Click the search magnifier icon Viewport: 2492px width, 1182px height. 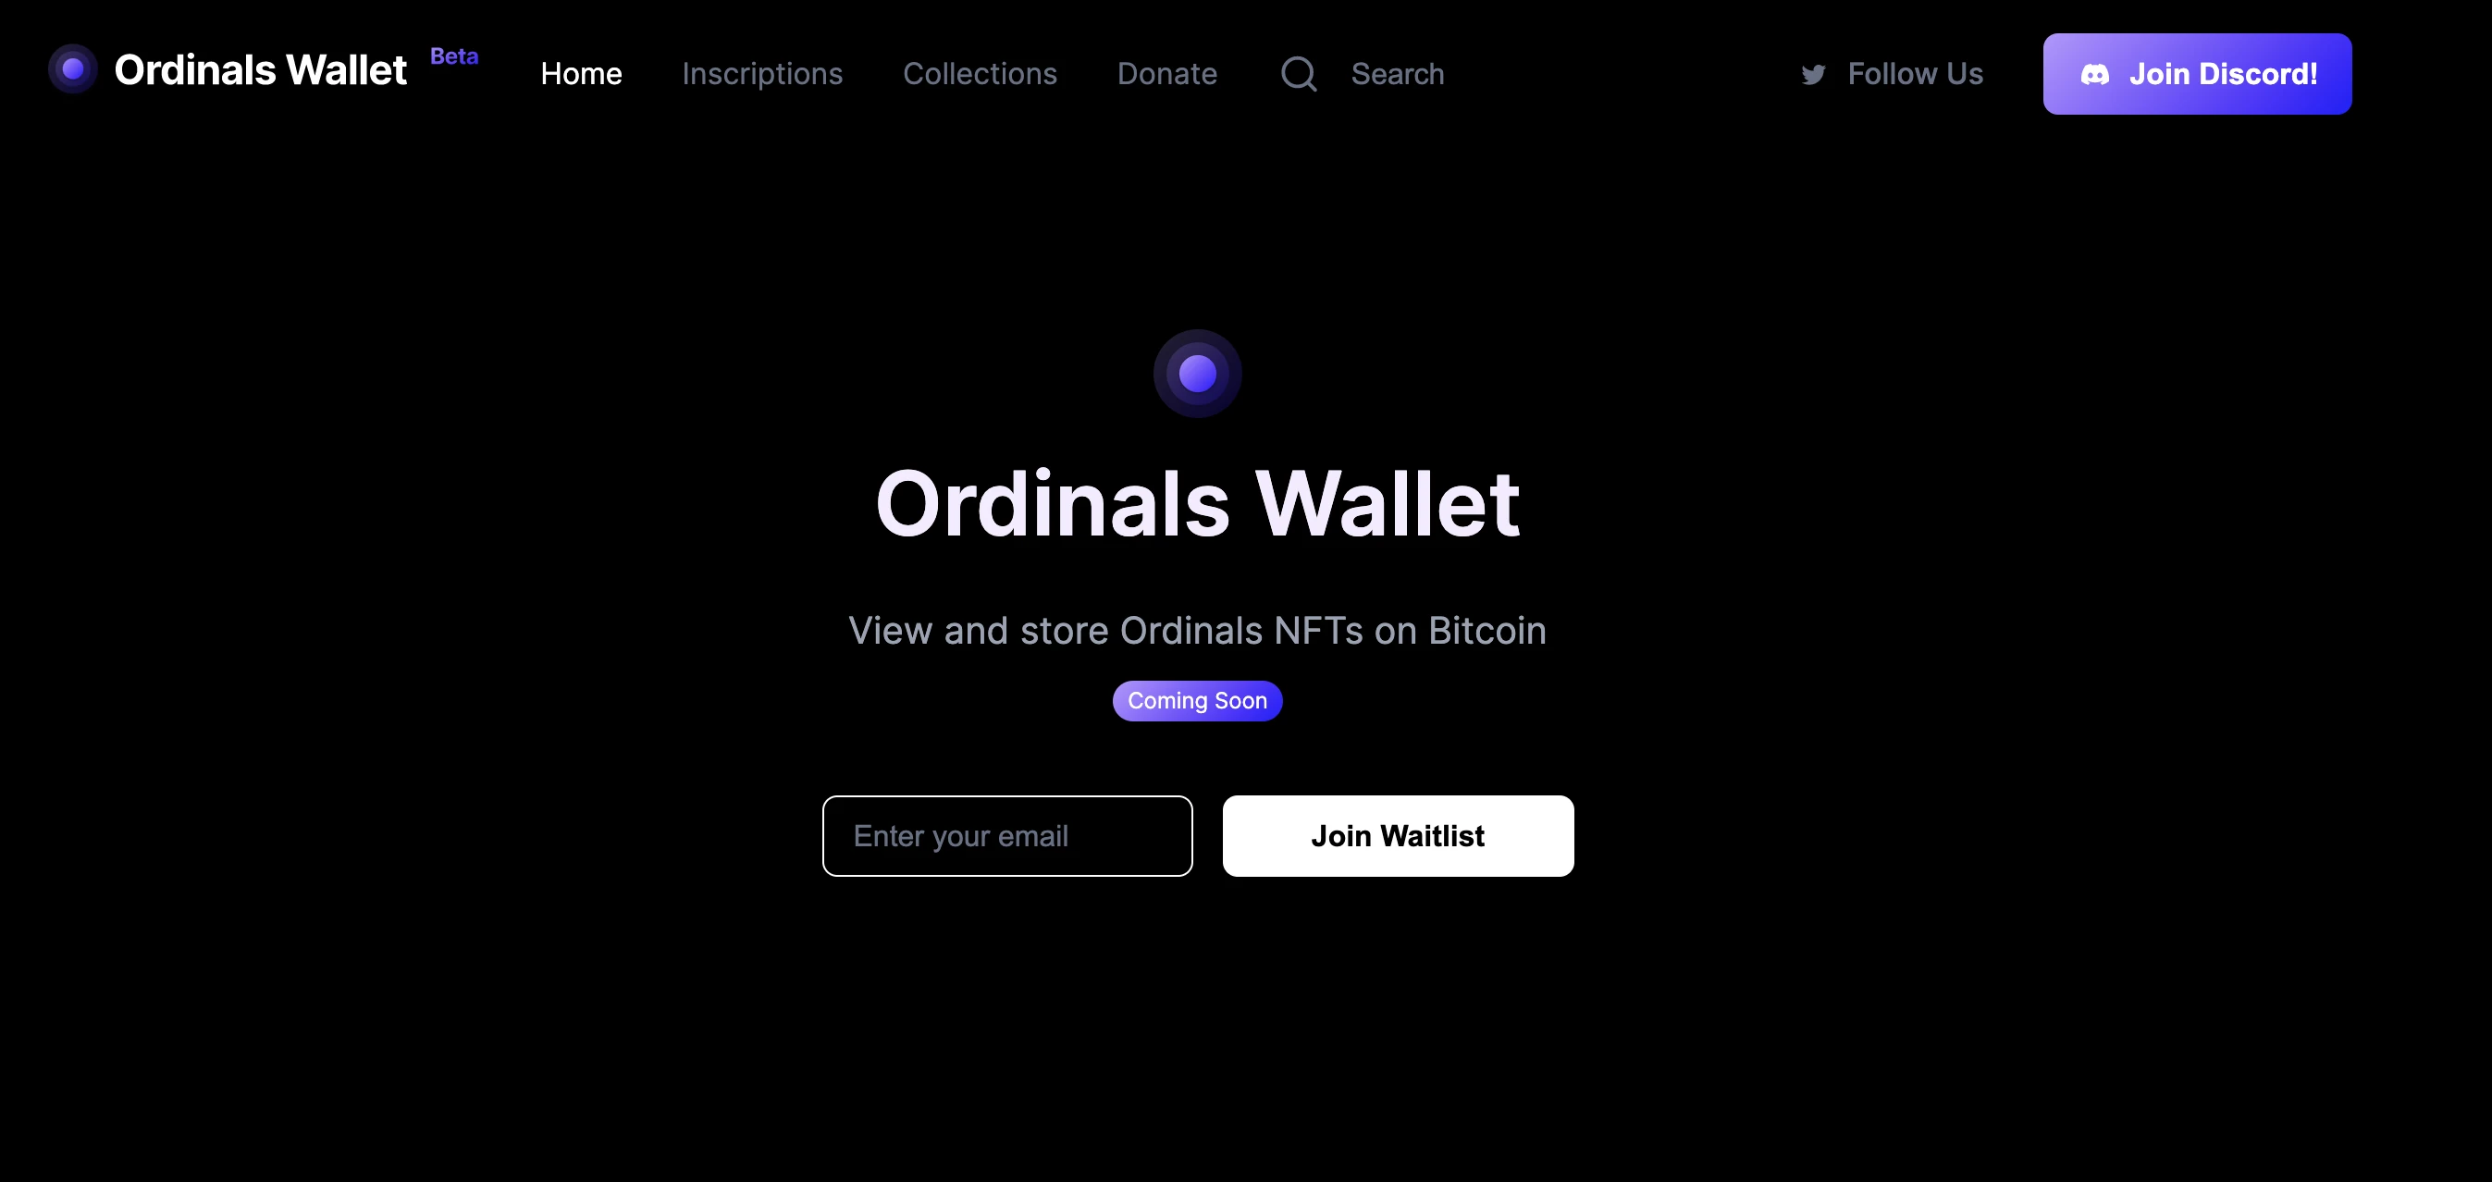point(1302,71)
